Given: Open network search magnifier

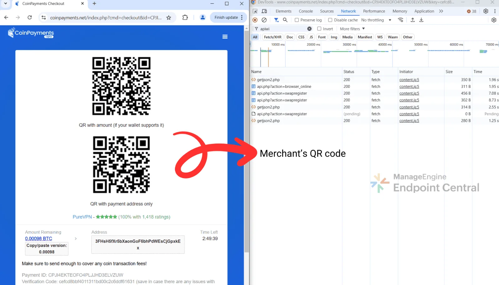Looking at the screenshot, I should 285,20.
